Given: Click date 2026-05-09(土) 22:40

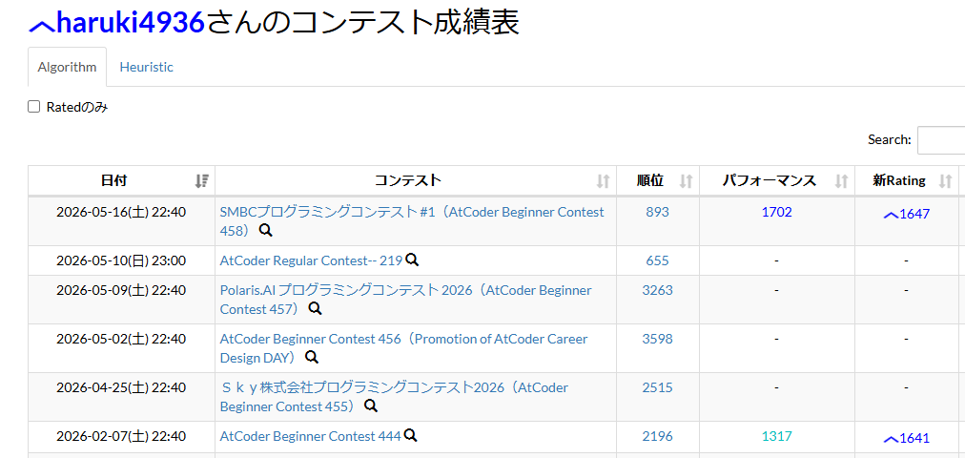Looking at the screenshot, I should [121, 290].
